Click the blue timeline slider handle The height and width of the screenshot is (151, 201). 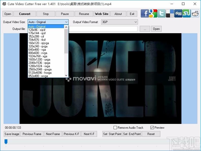(6, 142)
